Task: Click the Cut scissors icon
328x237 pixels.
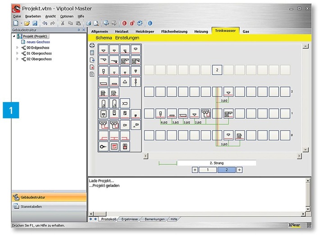Action: click(63, 23)
